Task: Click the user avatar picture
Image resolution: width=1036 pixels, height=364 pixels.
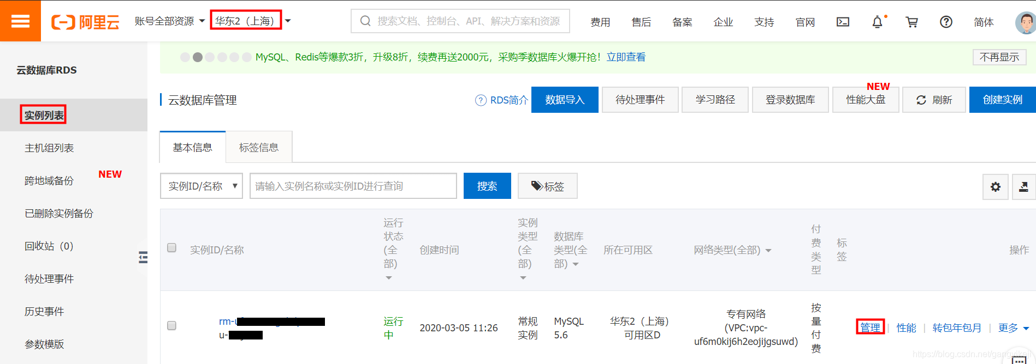Action: (x=1026, y=22)
